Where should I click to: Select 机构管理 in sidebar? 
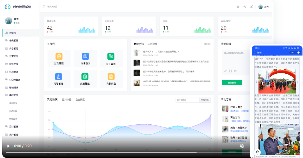coord(13,72)
